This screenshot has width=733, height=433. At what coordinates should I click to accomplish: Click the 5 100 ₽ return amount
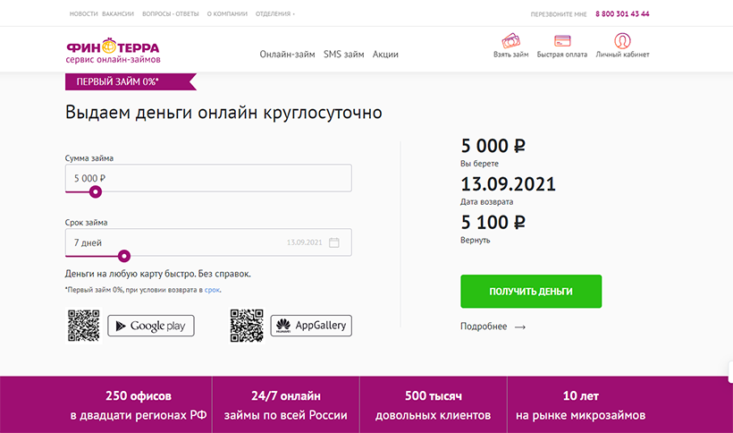[x=493, y=222]
